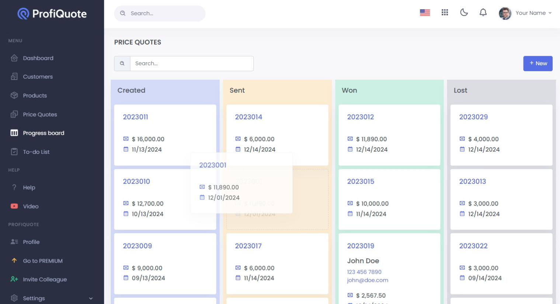Screen dimensions: 560x304
Task: Open quote 2023019
Action: 361,246
